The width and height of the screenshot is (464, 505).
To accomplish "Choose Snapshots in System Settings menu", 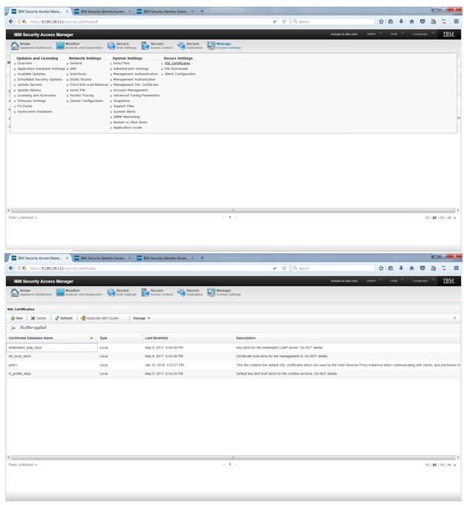I will point(121,101).
